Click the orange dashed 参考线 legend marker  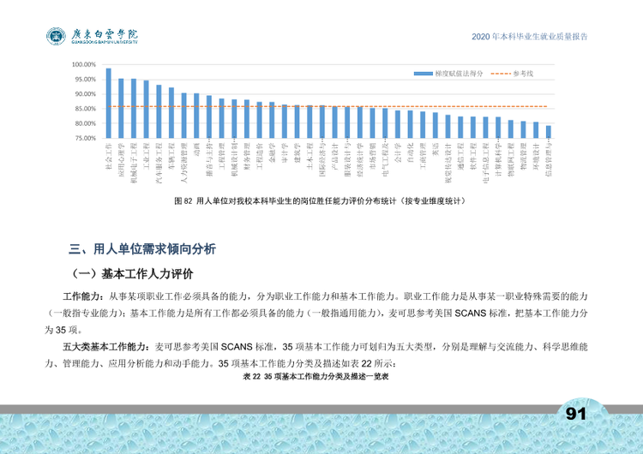click(501, 74)
